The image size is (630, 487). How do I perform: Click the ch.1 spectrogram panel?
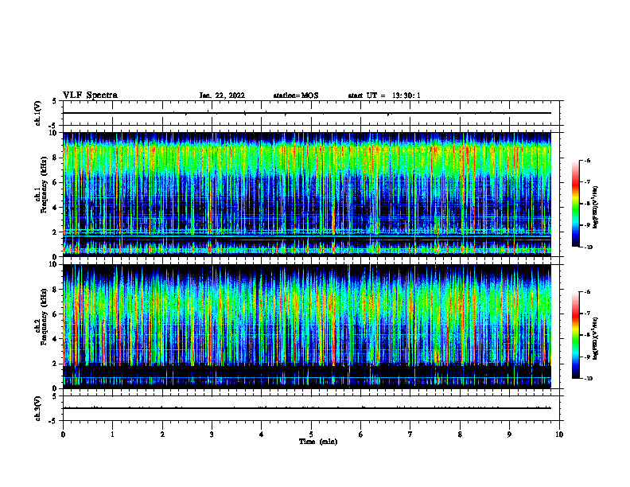307,194
